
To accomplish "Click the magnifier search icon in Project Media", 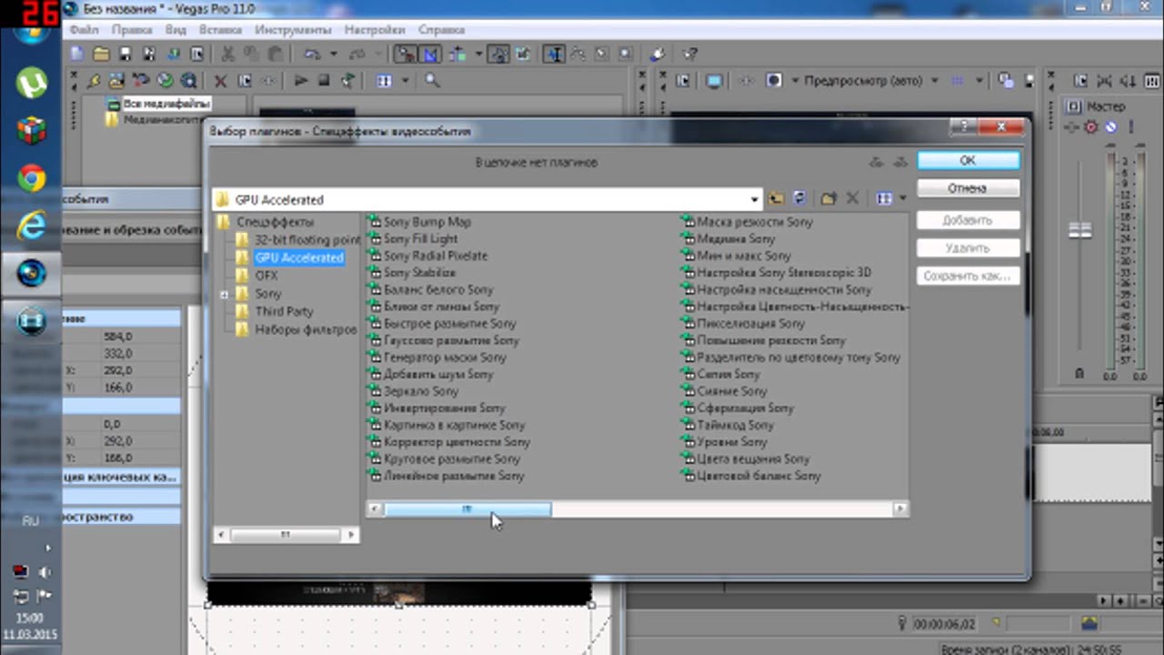I will [432, 81].
